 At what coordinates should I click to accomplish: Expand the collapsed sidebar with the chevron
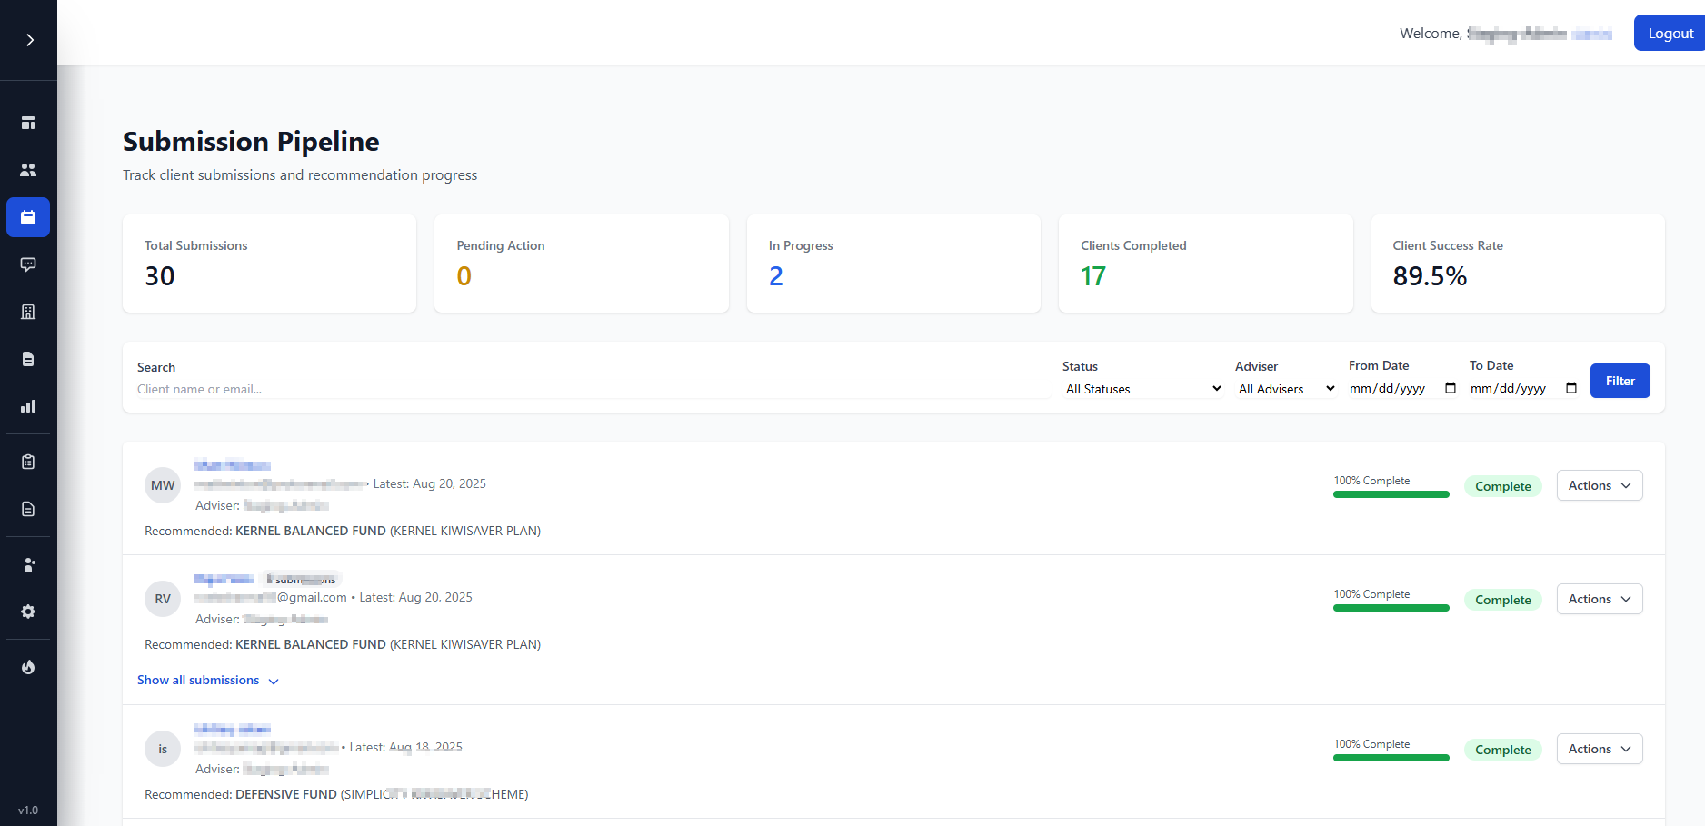(x=28, y=40)
